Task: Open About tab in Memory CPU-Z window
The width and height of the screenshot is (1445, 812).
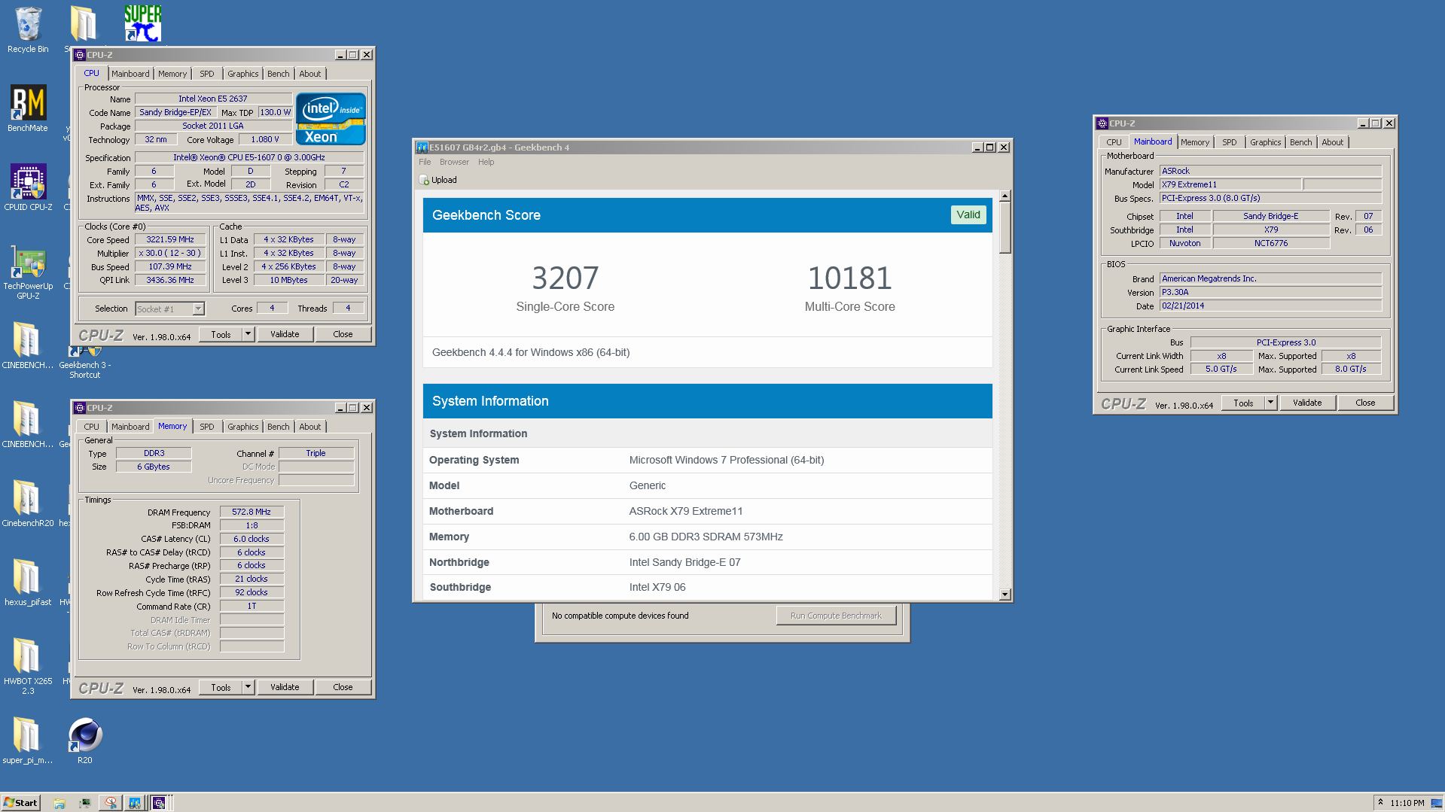Action: (x=310, y=427)
